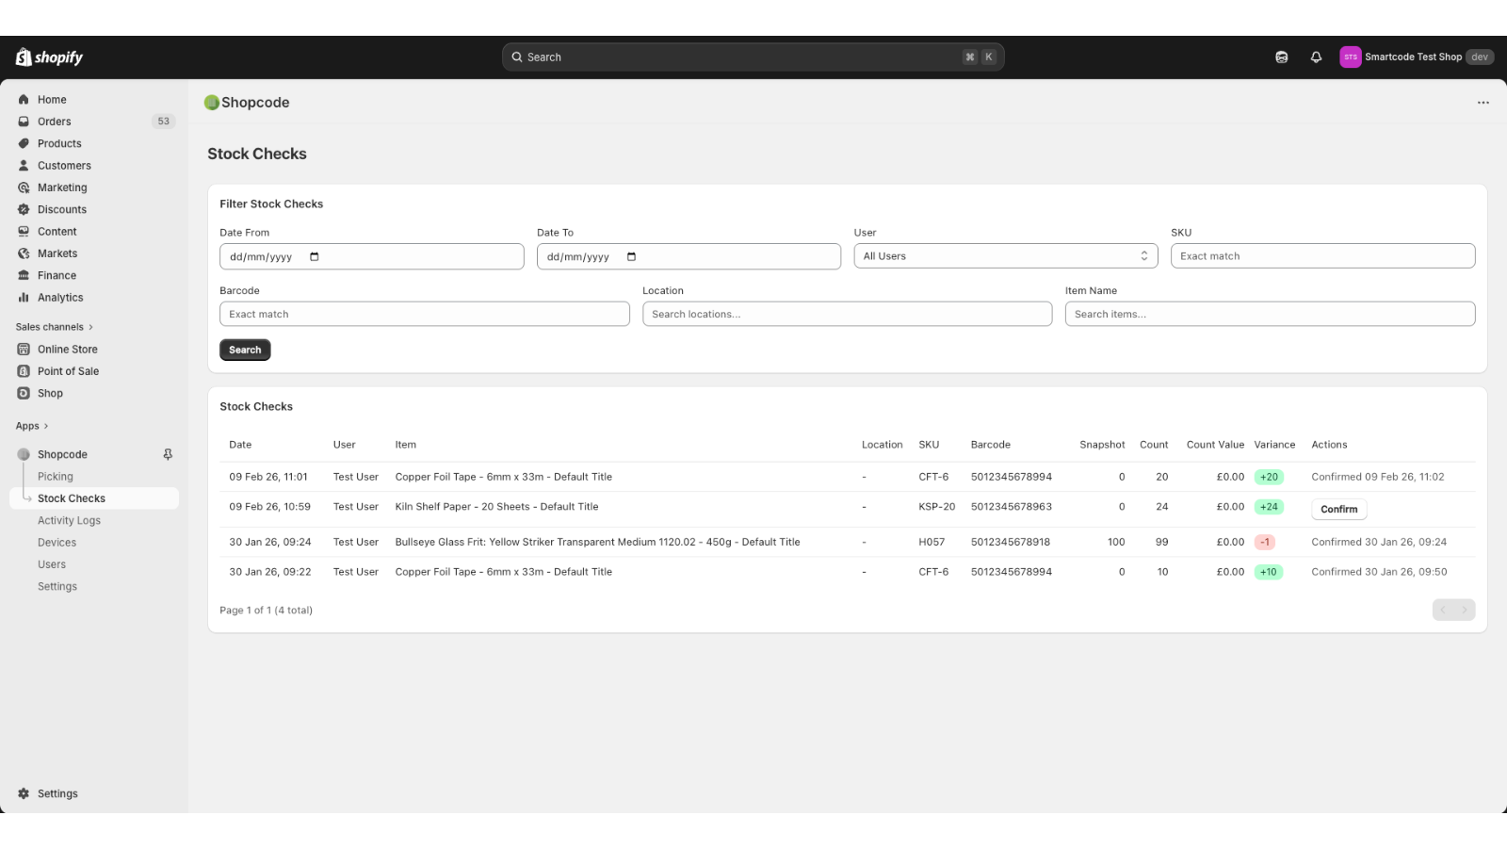Open the three-dots menu beside Shopcode
The image size is (1507, 848).
tap(1483, 103)
